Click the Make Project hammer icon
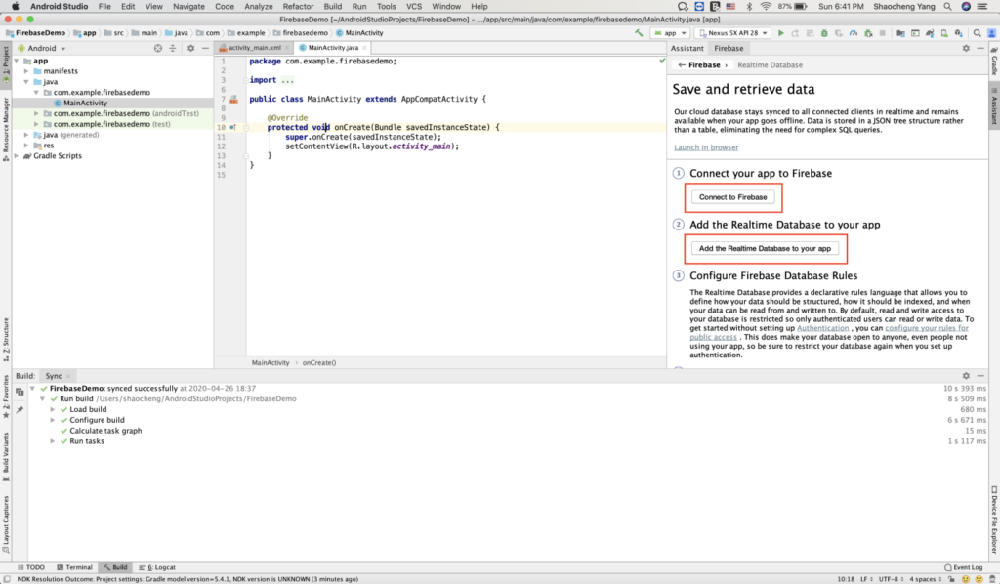 point(639,33)
